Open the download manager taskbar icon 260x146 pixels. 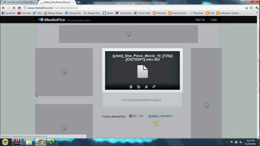[x=52, y=142]
